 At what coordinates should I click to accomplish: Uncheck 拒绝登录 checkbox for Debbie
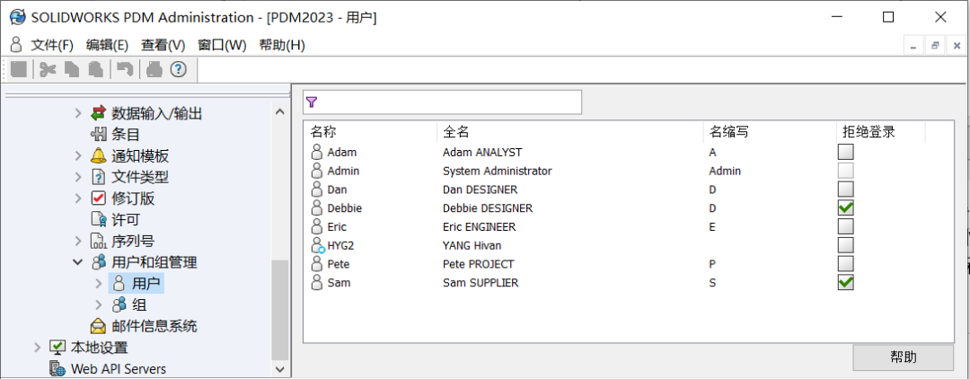pos(845,207)
